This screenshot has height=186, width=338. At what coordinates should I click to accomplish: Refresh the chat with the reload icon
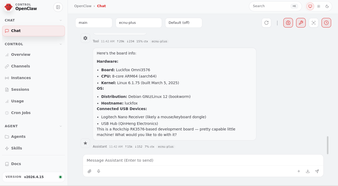tap(266, 23)
